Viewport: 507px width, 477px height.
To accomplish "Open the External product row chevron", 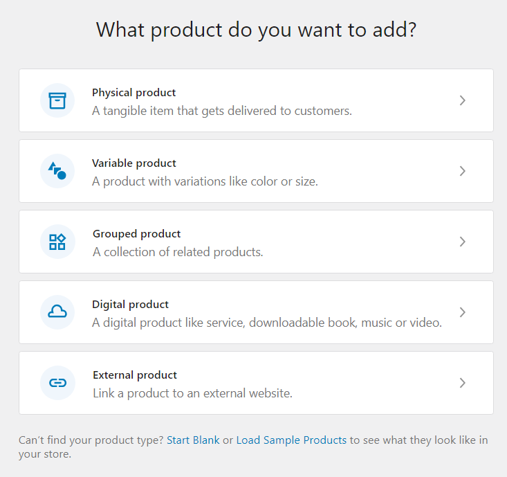I will coord(463,383).
